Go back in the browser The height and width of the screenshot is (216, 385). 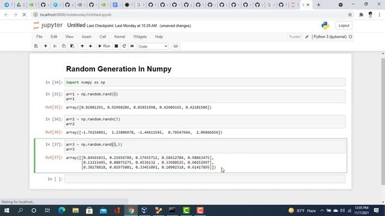tap(6, 14)
